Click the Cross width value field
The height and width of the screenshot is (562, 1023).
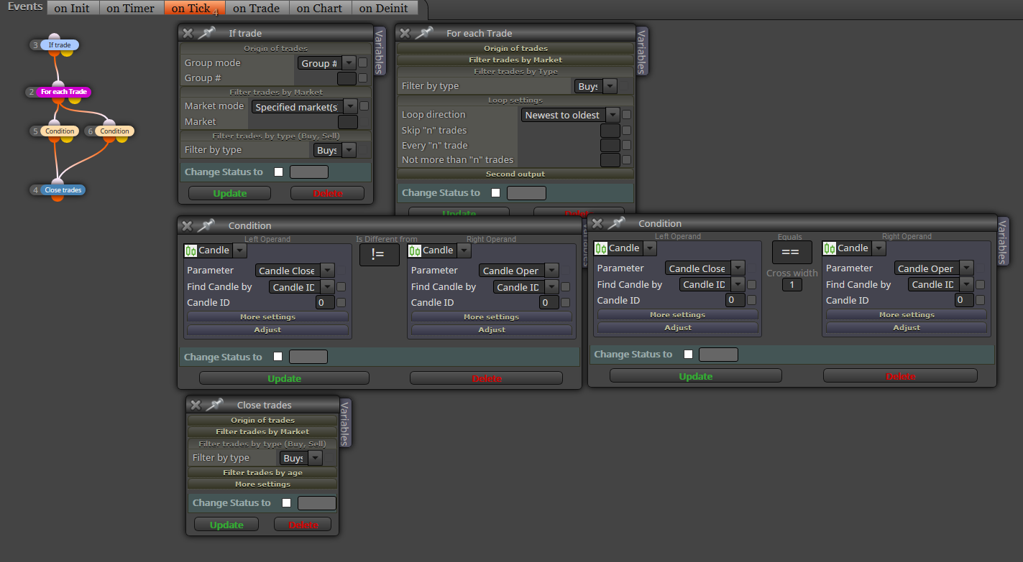792,285
